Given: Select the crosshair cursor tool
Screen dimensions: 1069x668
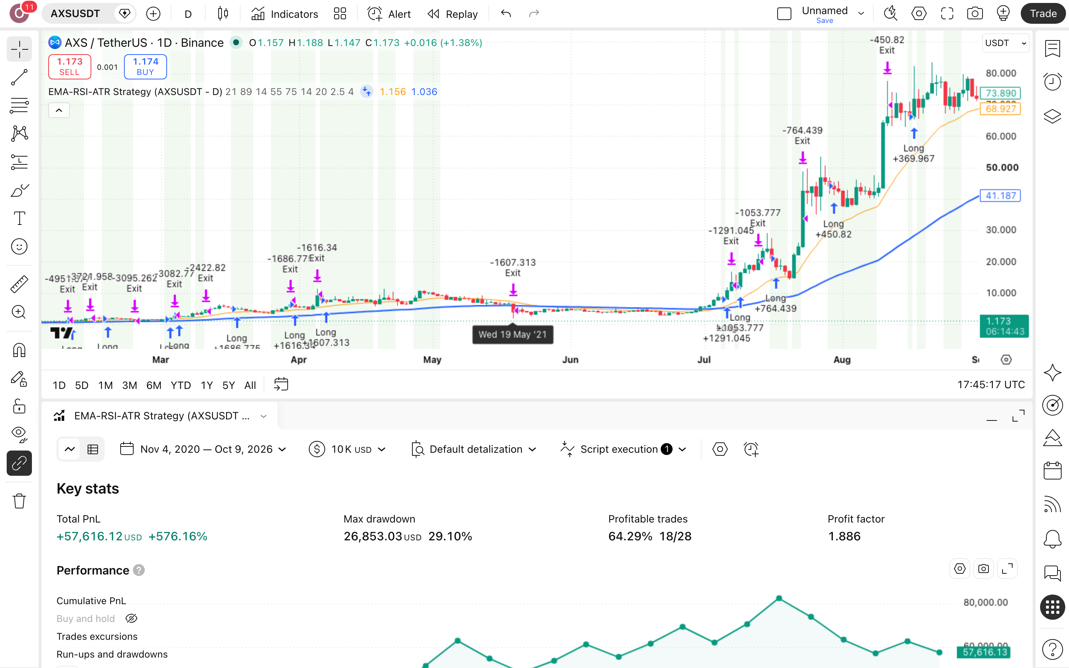Looking at the screenshot, I should pos(19,49).
